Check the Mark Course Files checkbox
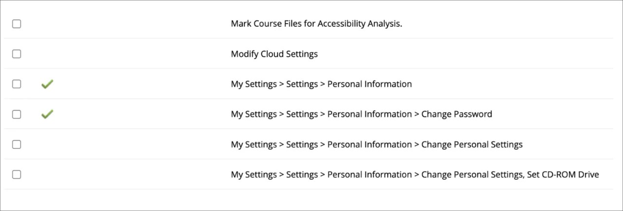 click(x=17, y=24)
